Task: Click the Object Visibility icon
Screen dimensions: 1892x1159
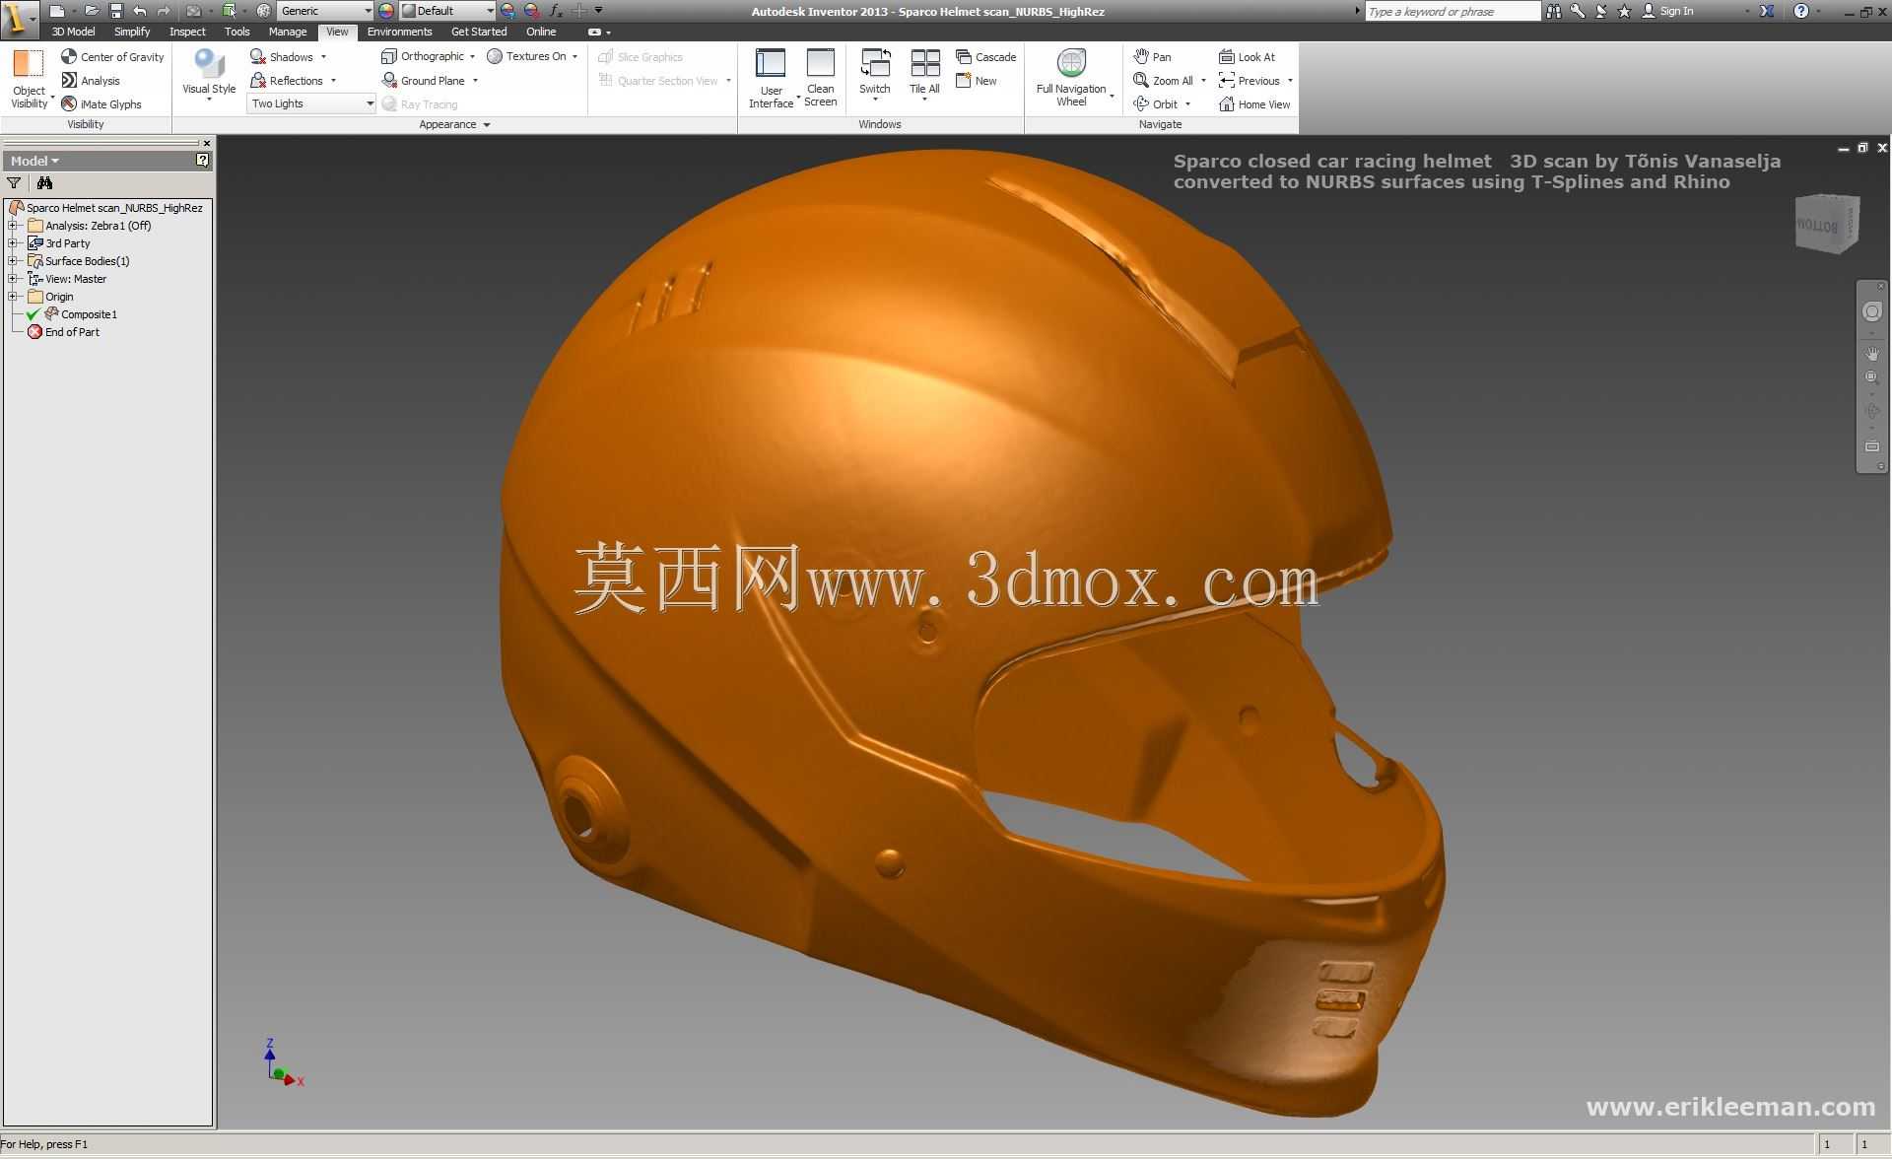Action: coord(29,65)
